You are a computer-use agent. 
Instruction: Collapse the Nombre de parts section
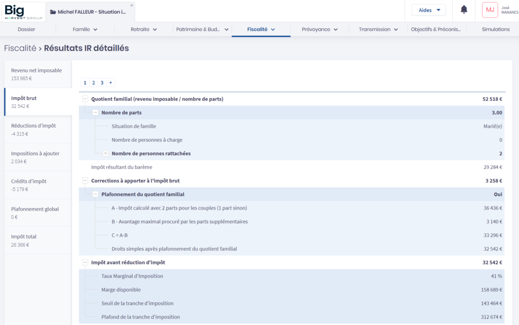tap(95, 113)
